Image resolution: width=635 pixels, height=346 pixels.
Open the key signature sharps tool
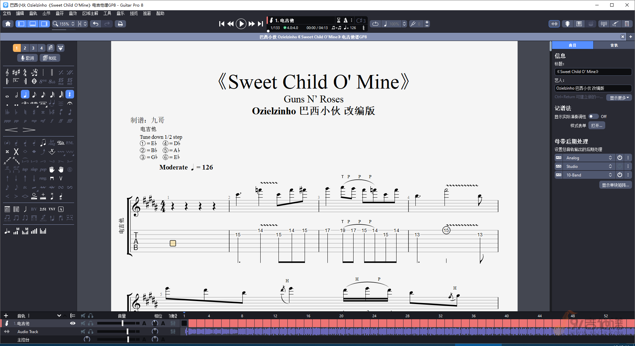[x=16, y=72]
